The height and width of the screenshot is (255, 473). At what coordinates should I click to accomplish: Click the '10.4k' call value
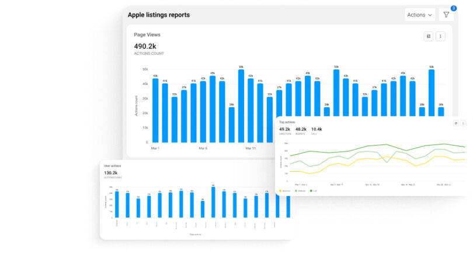[317, 129]
